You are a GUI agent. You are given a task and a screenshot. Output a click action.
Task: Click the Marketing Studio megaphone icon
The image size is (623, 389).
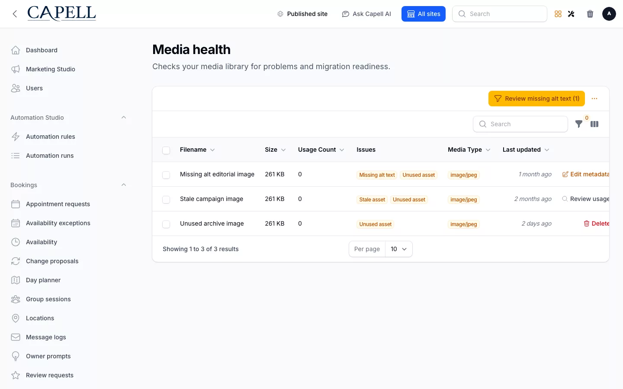tap(16, 69)
